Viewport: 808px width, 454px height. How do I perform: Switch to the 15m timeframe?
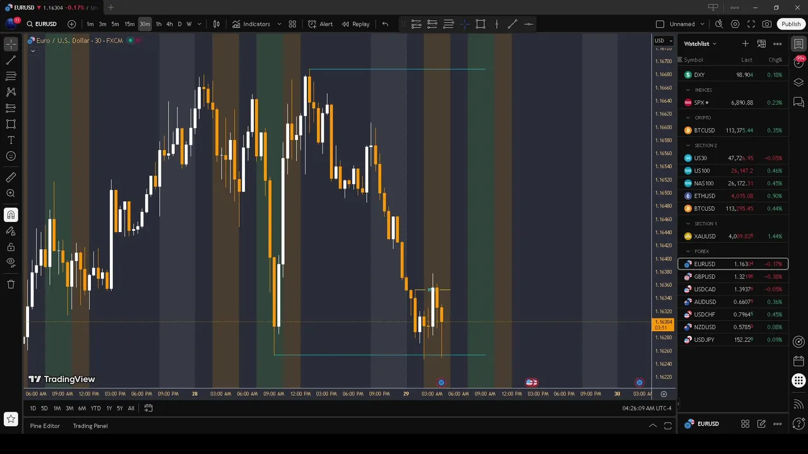pyautogui.click(x=129, y=24)
